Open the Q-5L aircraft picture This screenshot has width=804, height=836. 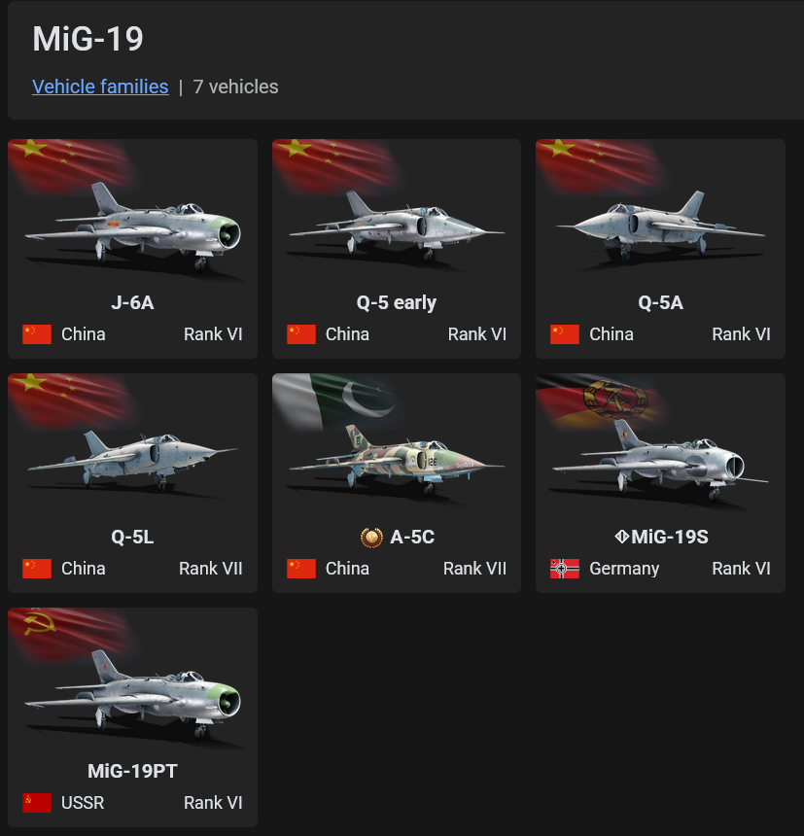pyautogui.click(x=133, y=460)
